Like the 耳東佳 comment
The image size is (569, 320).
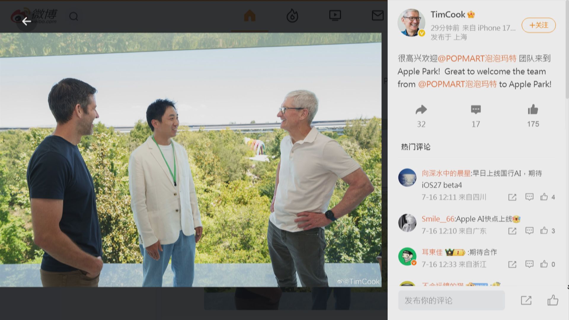pyautogui.click(x=544, y=264)
